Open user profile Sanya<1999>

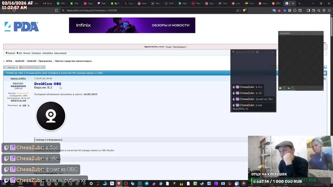[x=18, y=78]
